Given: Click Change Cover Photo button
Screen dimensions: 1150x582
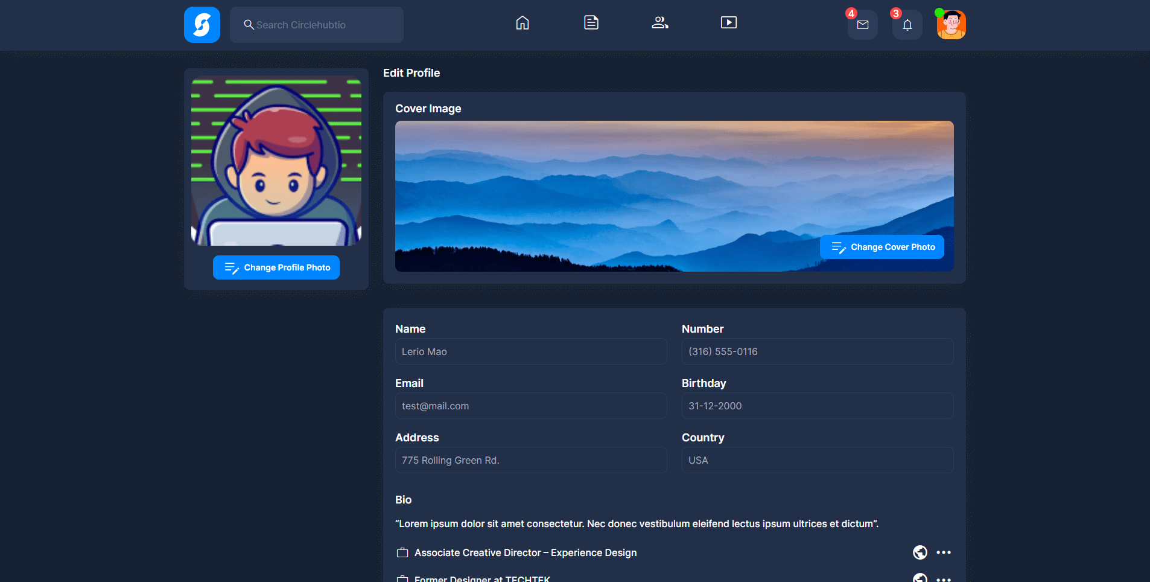Looking at the screenshot, I should pos(882,247).
